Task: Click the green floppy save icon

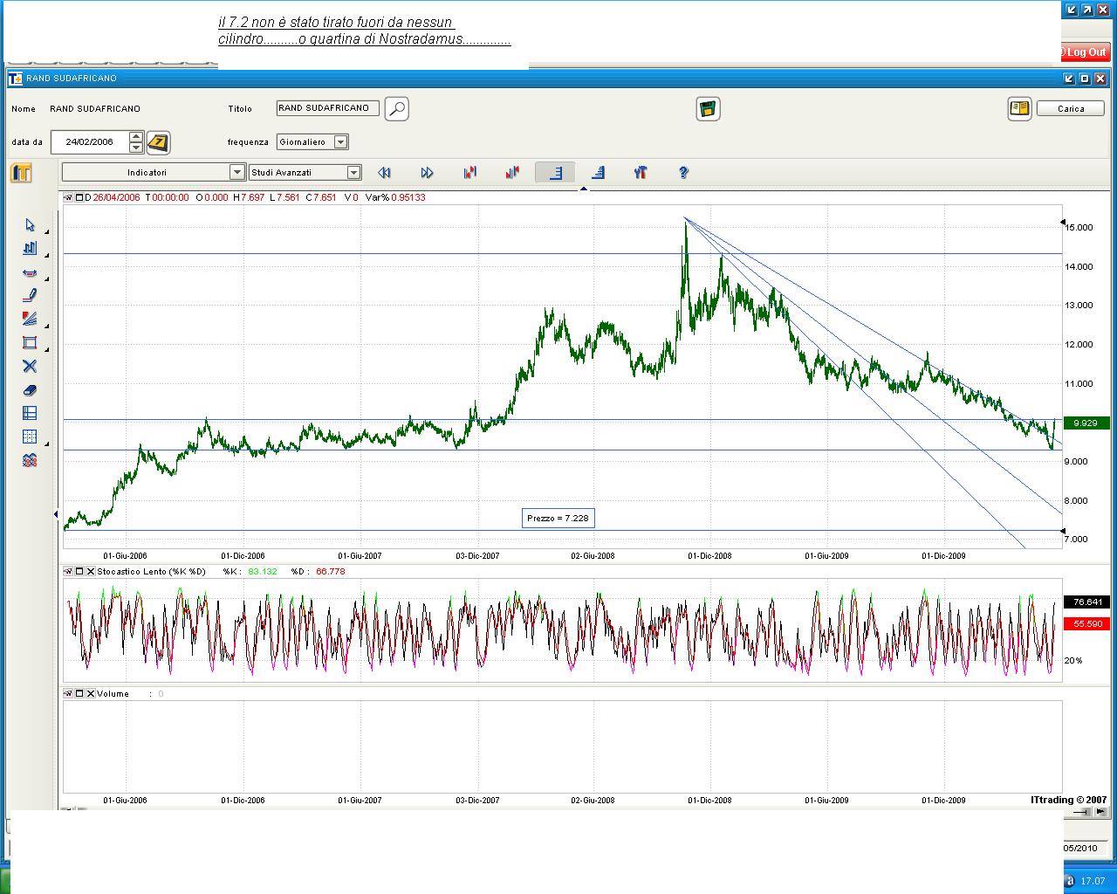Action: (708, 109)
